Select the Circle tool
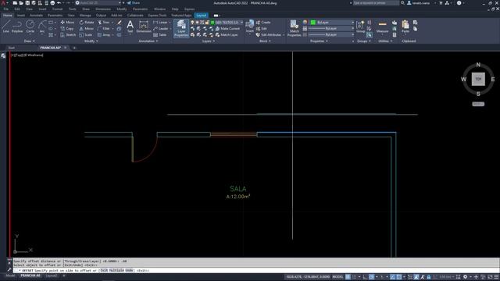Screen dimensions: 500x281 tap(30, 27)
